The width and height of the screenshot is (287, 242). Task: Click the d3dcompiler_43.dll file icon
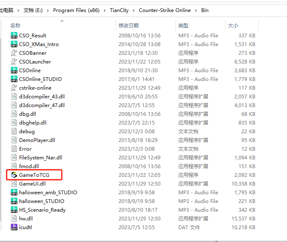point(14,96)
